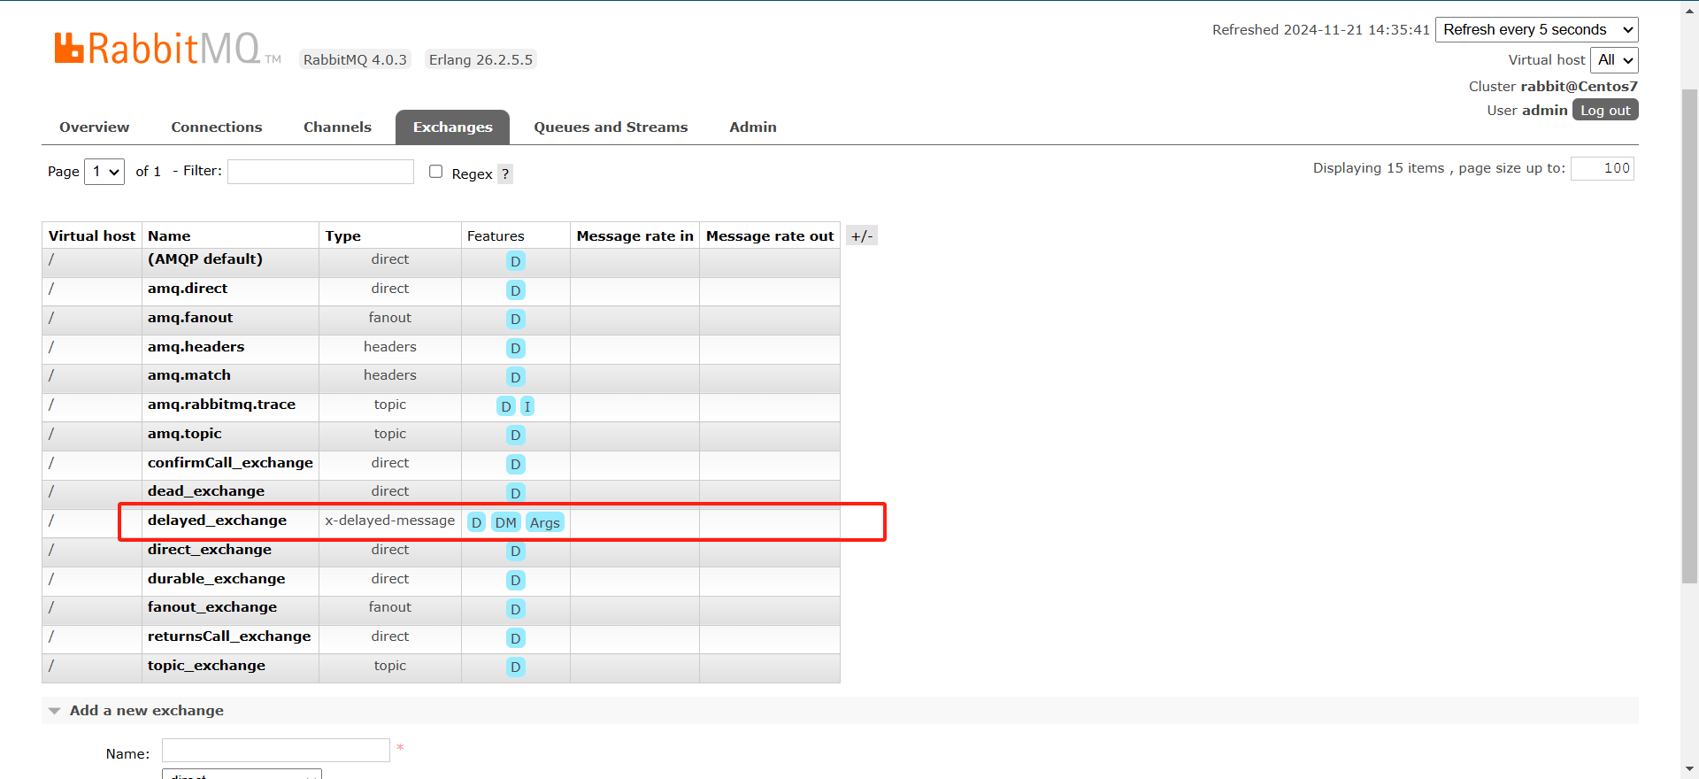This screenshot has width=1699, height=779.
Task: Open the delayed_exchange details
Action: point(217,521)
